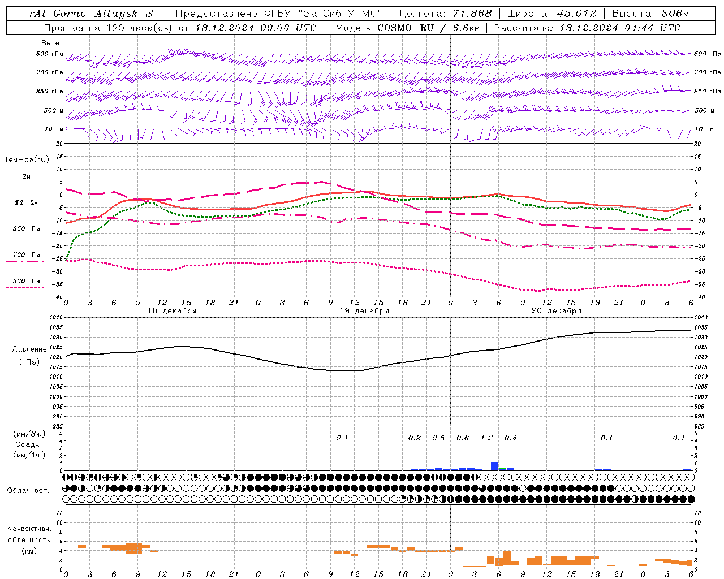724x579 pixels.
Task: Select the Прогноз на 120 часа(ов) text
Action: pos(109,28)
